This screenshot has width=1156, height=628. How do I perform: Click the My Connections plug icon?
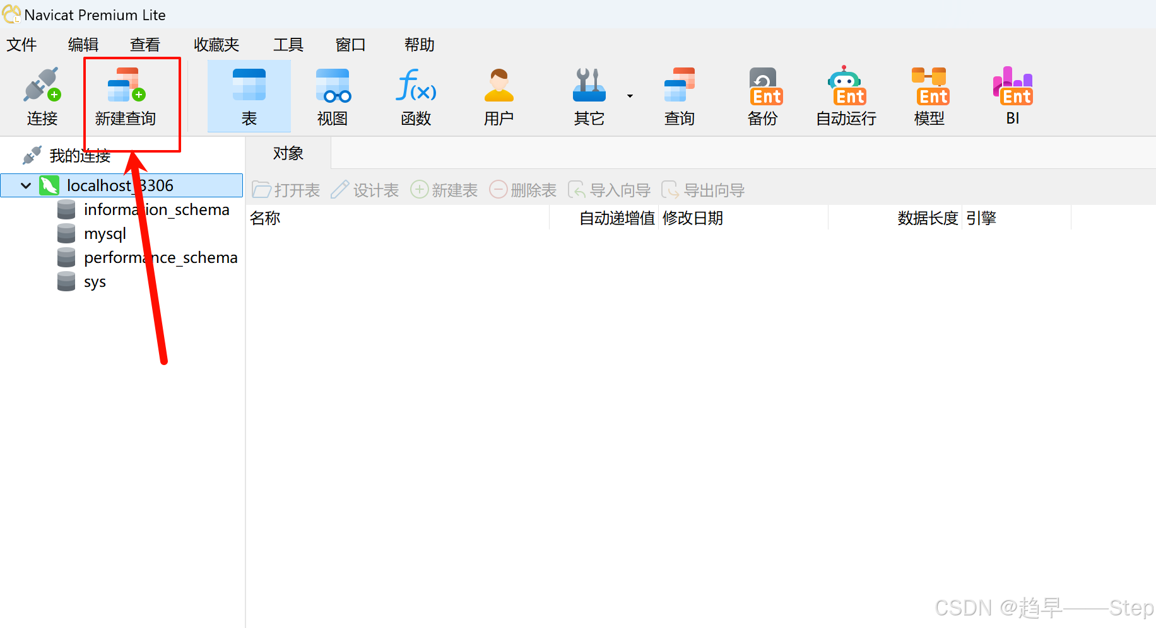[x=32, y=155]
